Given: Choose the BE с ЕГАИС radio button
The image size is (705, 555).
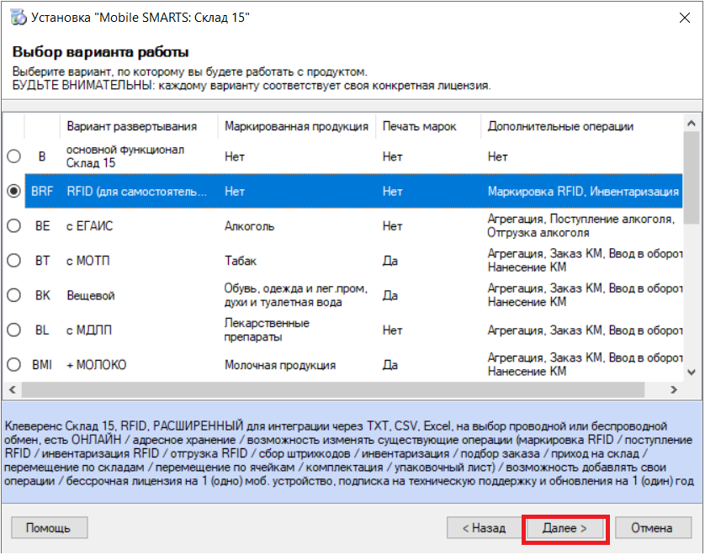Looking at the screenshot, I should 14,225.
